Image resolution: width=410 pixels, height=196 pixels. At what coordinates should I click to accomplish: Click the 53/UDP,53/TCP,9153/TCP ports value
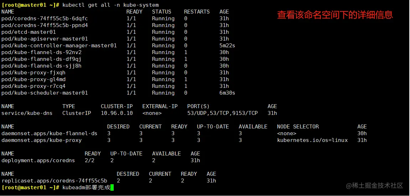[223, 113]
